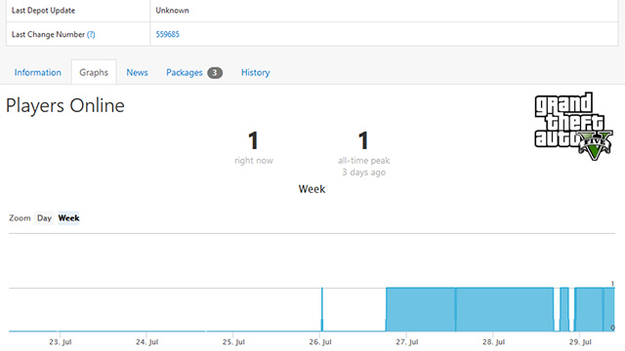
Task: Click the 23. Jul axis label
Action: (x=61, y=342)
